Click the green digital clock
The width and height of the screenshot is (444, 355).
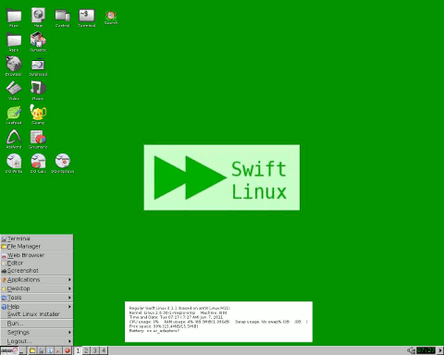point(425,350)
